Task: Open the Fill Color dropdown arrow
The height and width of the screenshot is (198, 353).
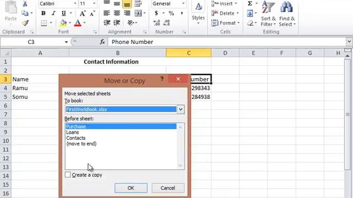Action: tap(70, 23)
